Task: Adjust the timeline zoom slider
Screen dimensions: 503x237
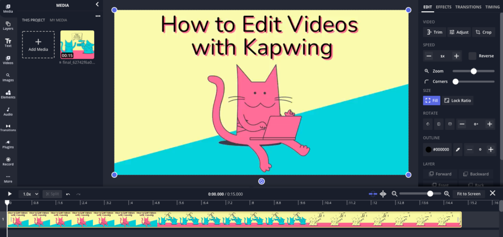Action: tap(420, 194)
